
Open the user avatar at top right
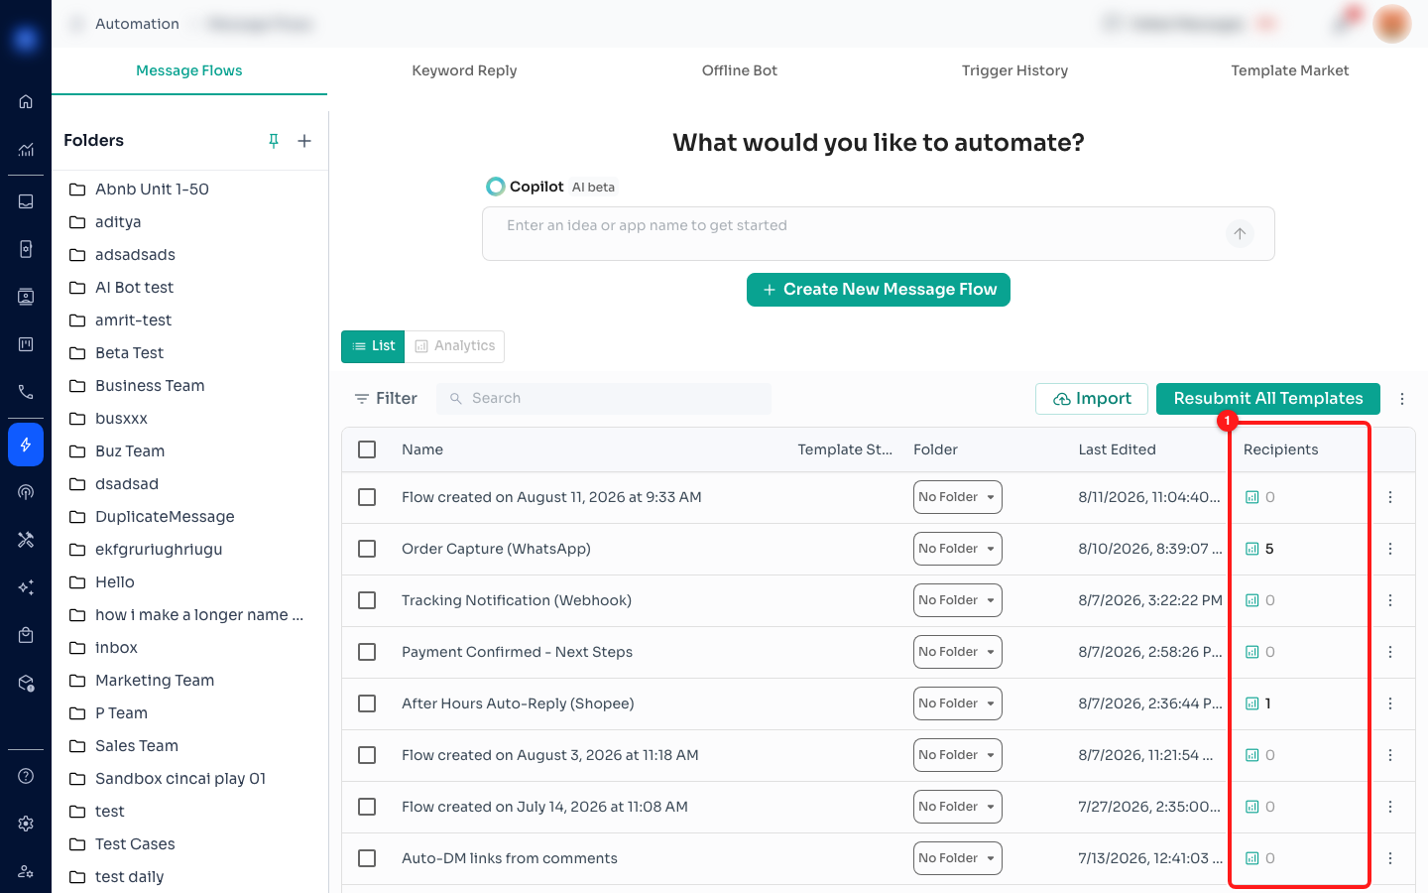pos(1392,24)
